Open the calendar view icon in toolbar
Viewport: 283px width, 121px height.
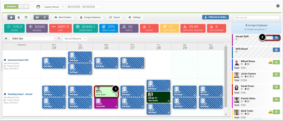(x=26, y=17)
